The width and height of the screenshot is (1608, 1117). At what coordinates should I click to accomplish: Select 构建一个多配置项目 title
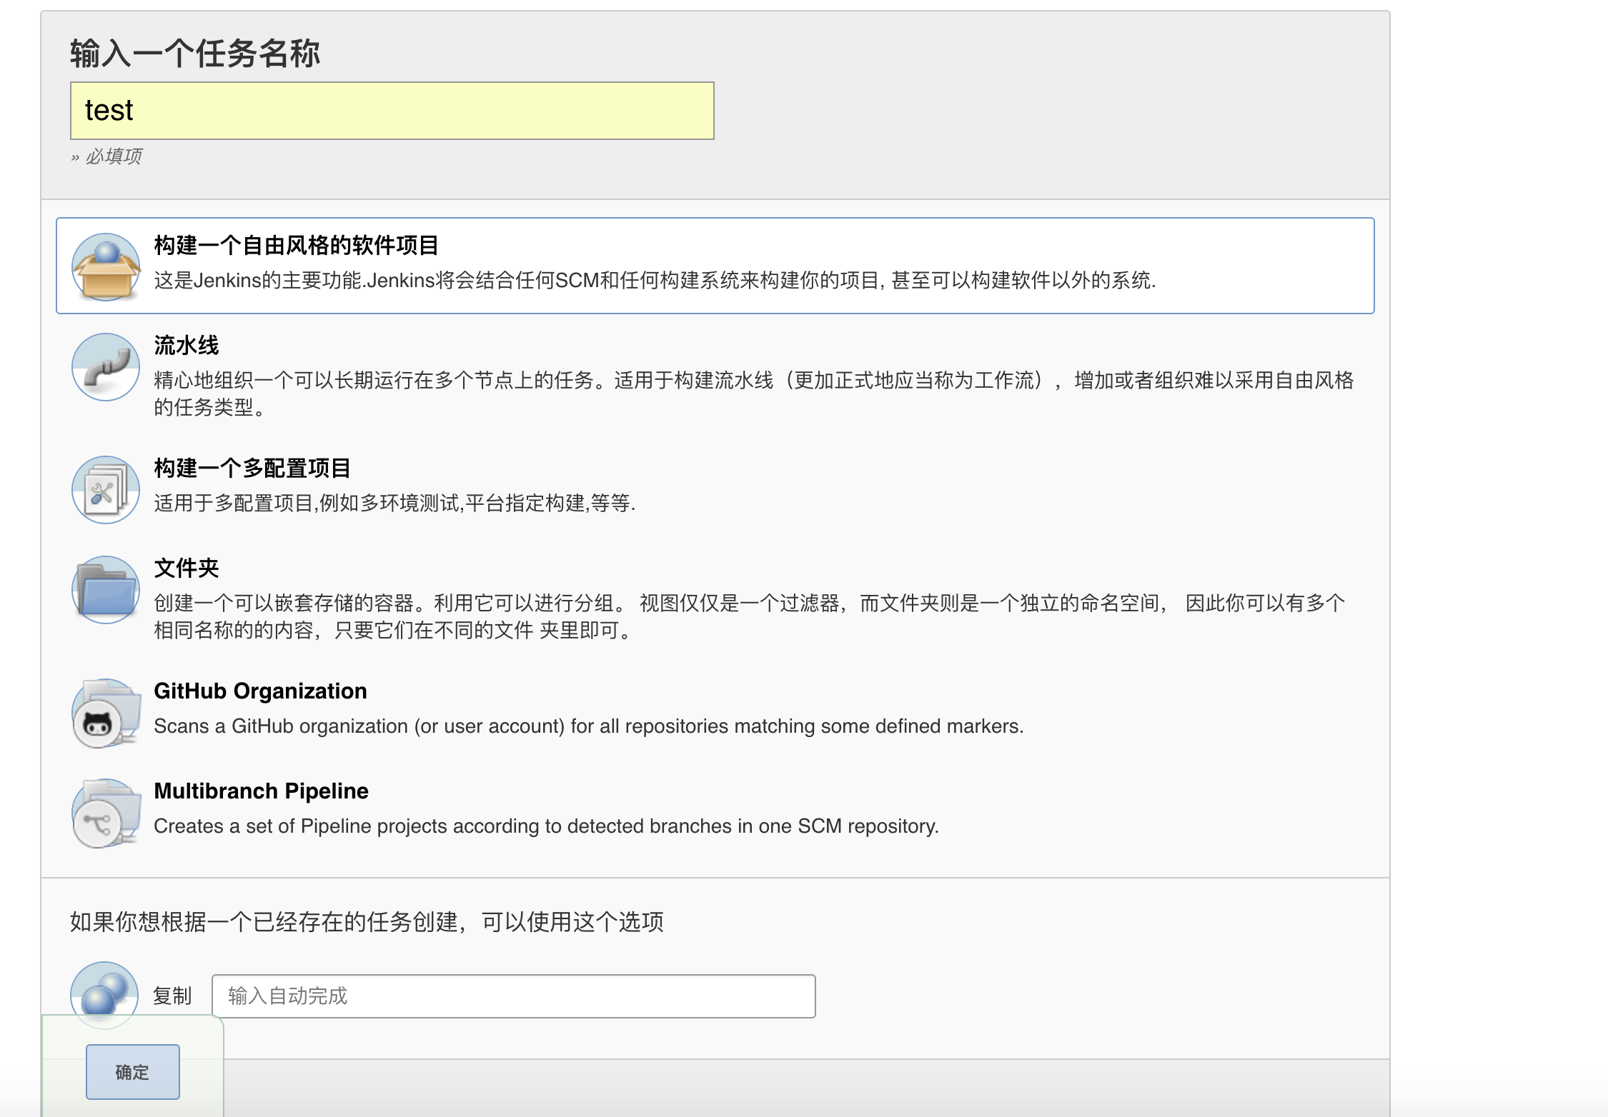click(252, 469)
